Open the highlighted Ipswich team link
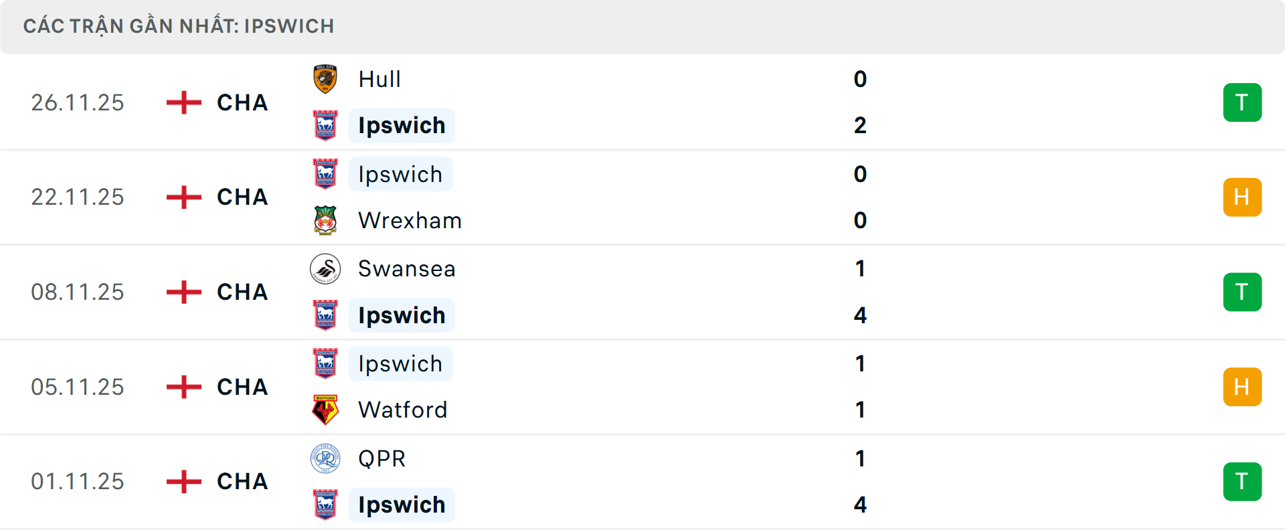The height and width of the screenshot is (530, 1285). [x=401, y=125]
